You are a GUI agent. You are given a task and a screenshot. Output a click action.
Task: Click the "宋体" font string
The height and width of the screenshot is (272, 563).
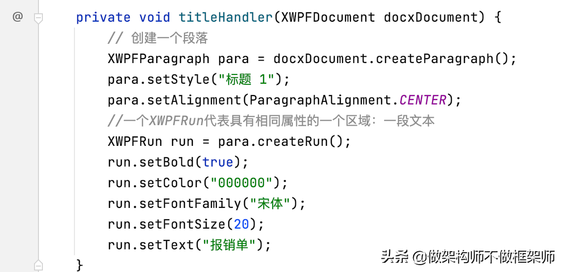[270, 204]
